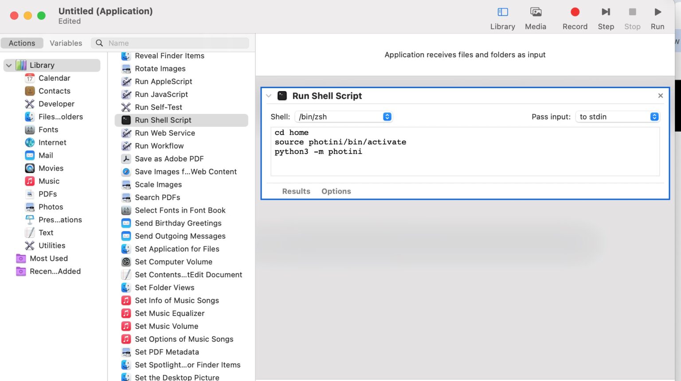This screenshot has width=681, height=381.
Task: Open the Pass input dropdown
Action: (618, 117)
